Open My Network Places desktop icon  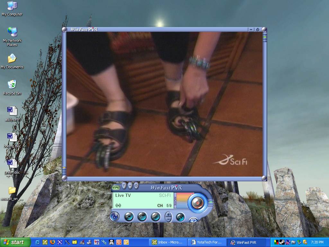click(x=12, y=37)
